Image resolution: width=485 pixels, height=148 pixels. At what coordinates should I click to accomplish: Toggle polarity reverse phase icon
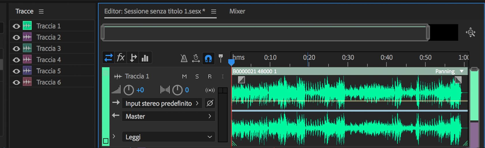click(210, 103)
